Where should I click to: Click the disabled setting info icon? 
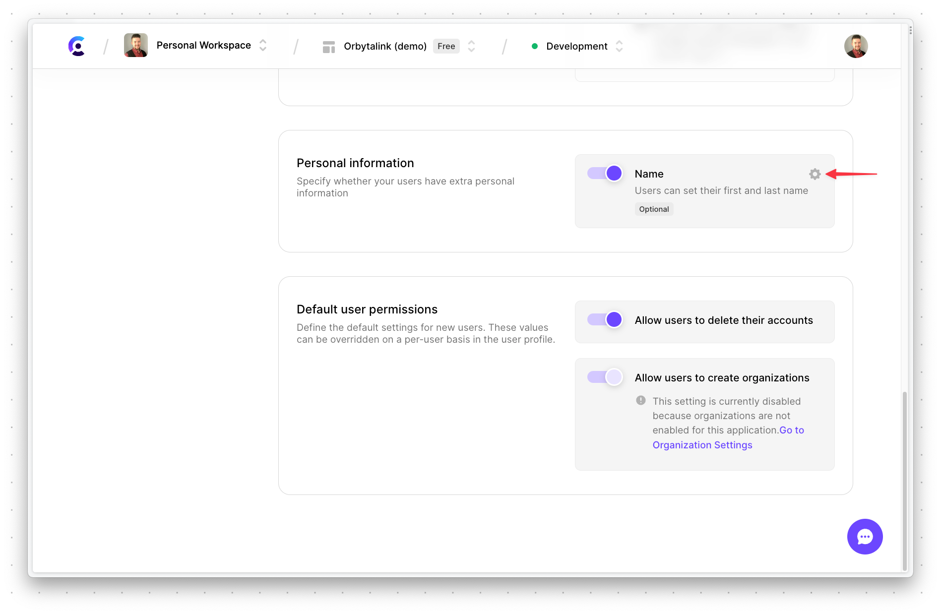(x=641, y=401)
